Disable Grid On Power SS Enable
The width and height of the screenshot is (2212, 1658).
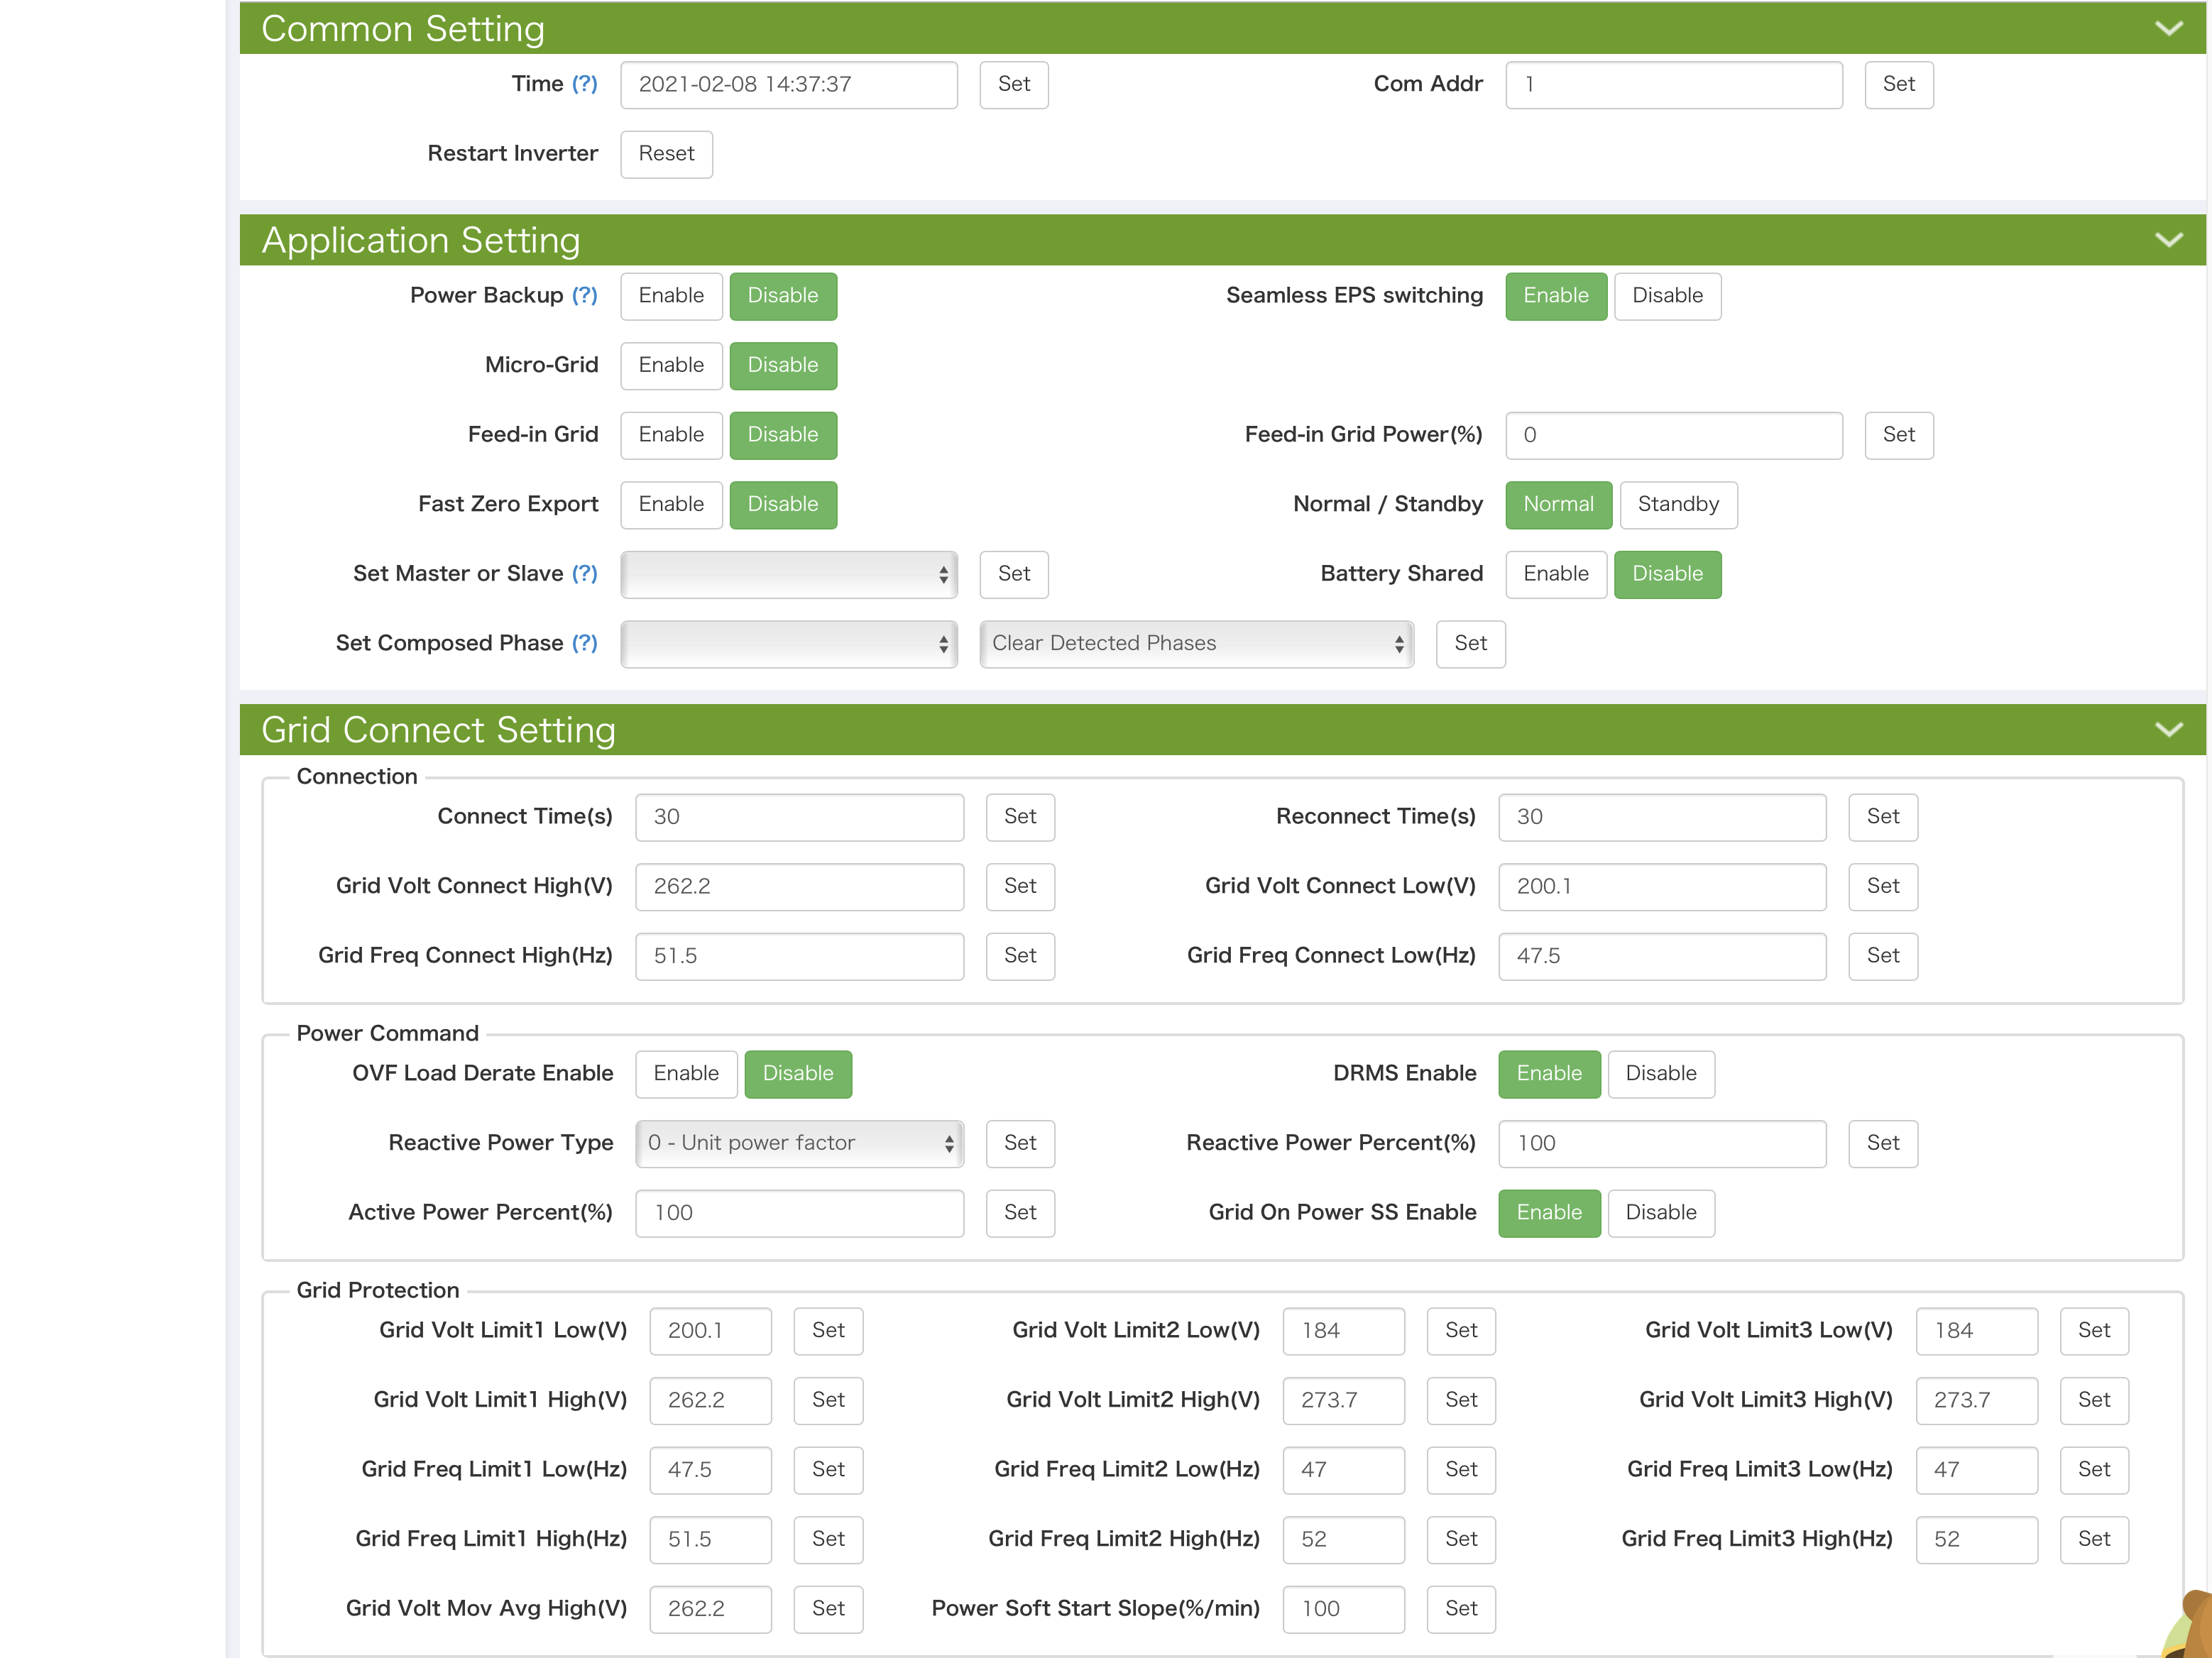1661,1213
